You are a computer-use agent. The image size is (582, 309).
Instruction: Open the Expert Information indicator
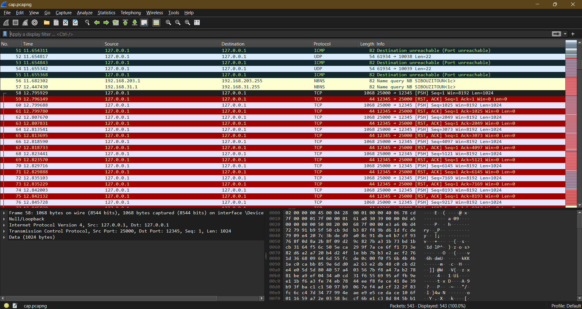click(6, 306)
